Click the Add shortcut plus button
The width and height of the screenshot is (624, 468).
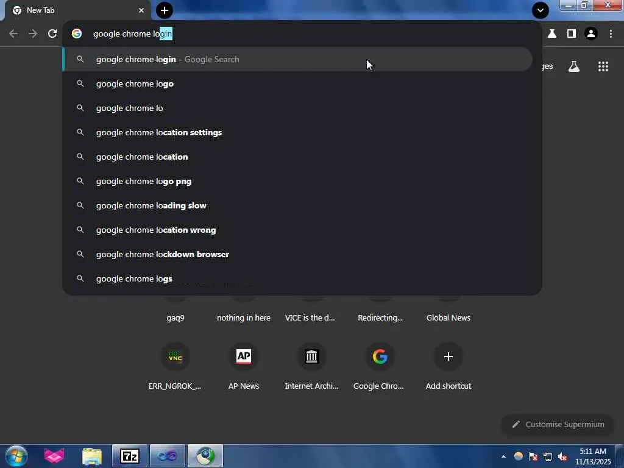pos(448,356)
